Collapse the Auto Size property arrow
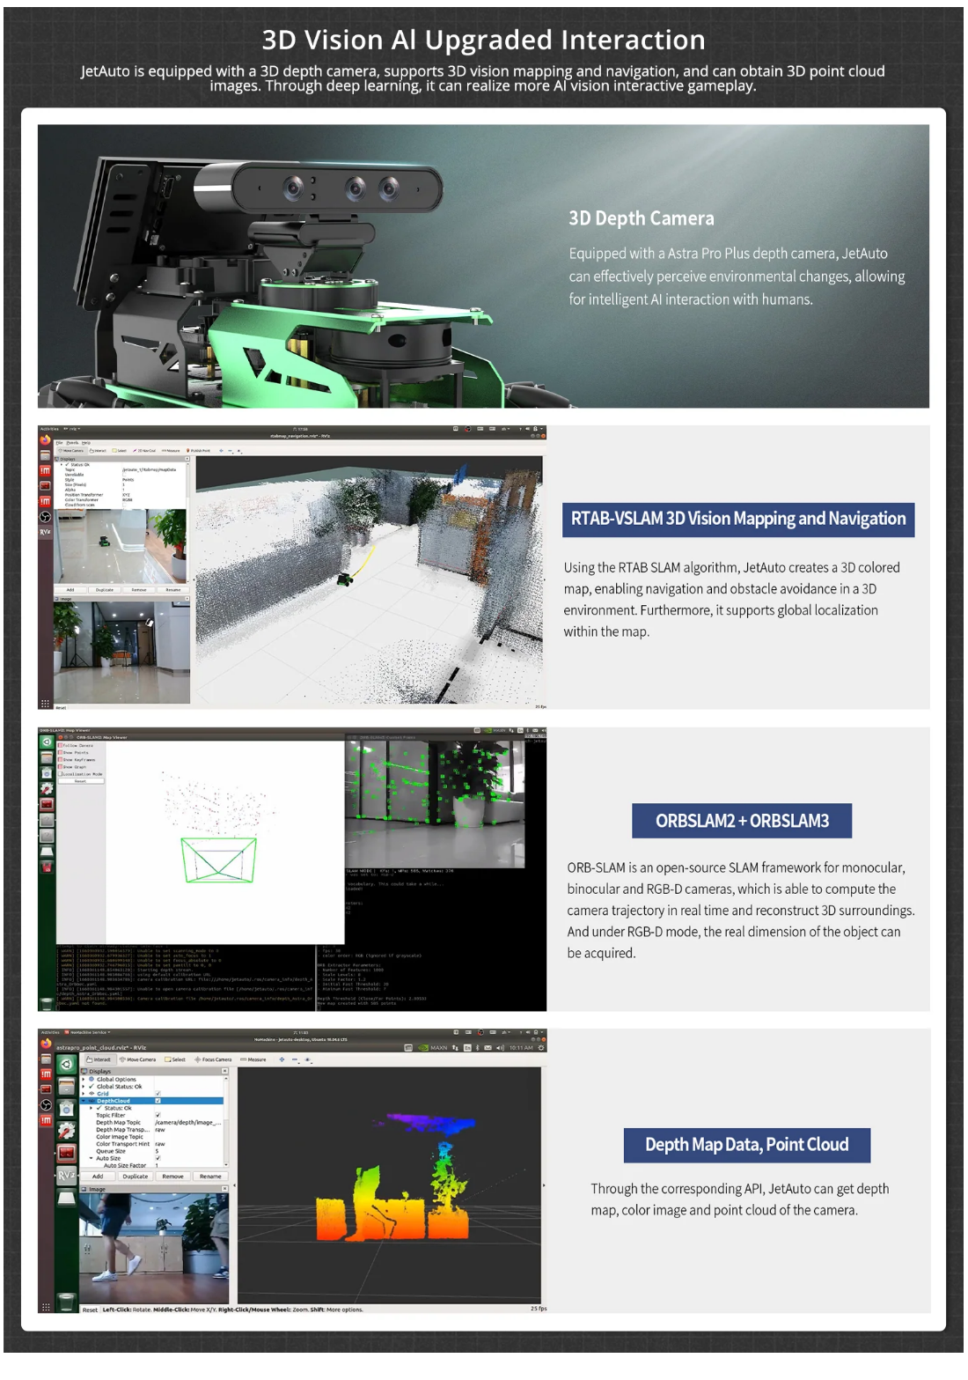 click(91, 1158)
